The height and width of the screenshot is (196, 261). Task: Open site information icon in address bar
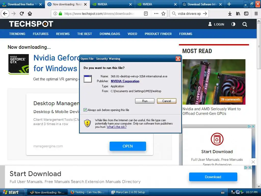[x=55, y=14]
